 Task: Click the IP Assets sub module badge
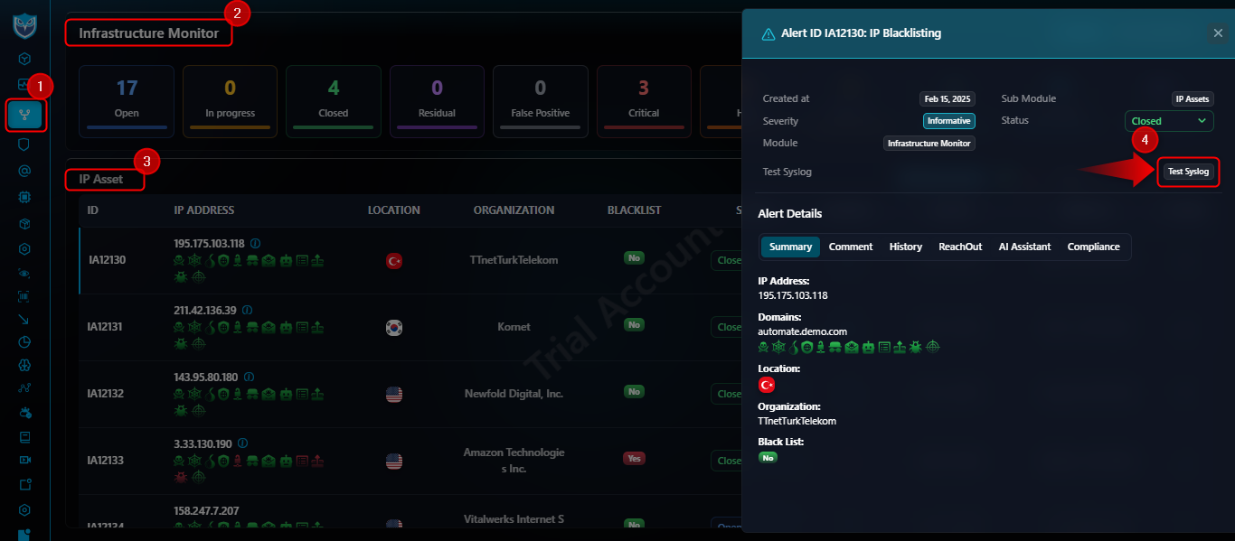pos(1193,99)
